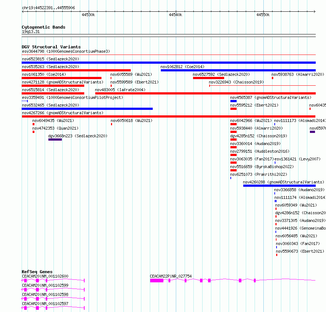The width and height of the screenshot is (326, 312).
Task: Open the nsv6042966 Wu2021 variant label
Action: tap(251, 120)
